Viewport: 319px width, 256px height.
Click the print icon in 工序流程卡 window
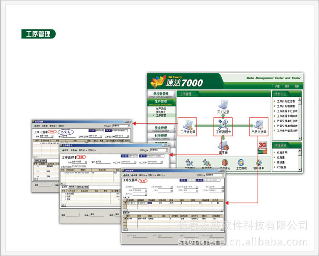(146, 150)
